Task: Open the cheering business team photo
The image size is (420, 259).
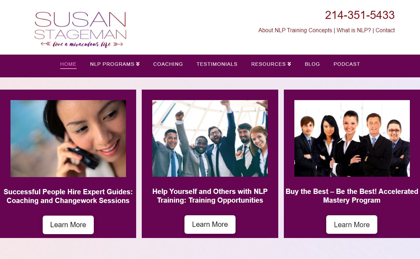Action: point(210,139)
